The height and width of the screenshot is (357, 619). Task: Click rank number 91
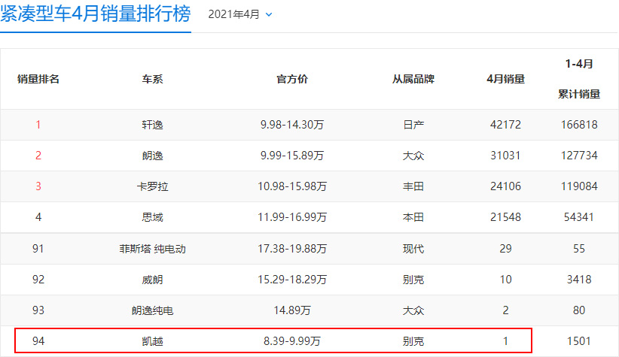(x=38, y=249)
